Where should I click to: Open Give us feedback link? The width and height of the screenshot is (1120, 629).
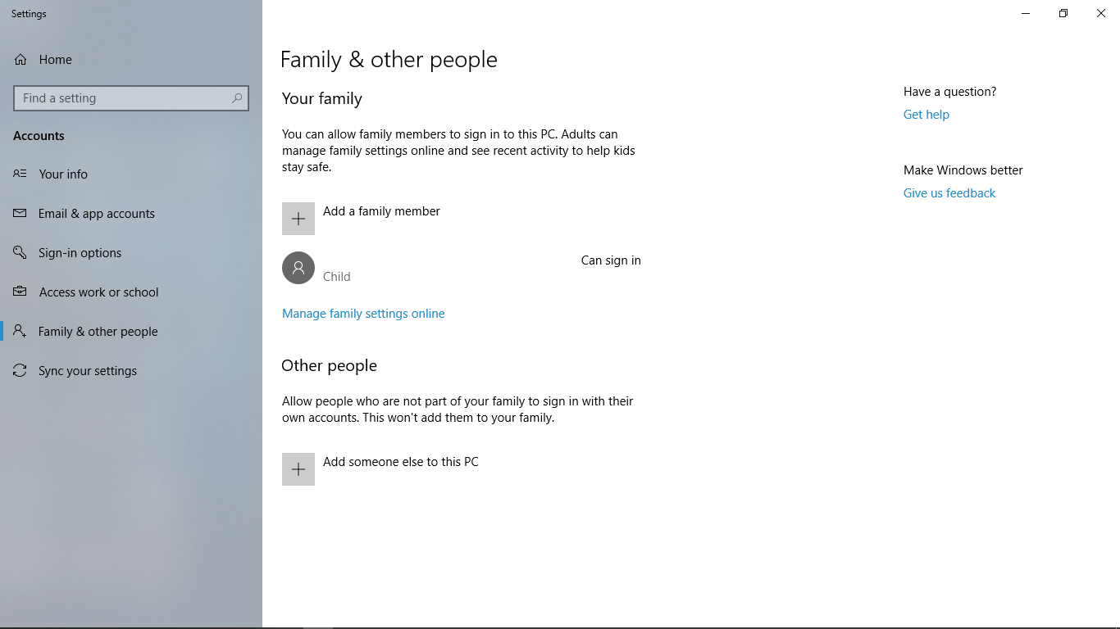click(x=949, y=193)
